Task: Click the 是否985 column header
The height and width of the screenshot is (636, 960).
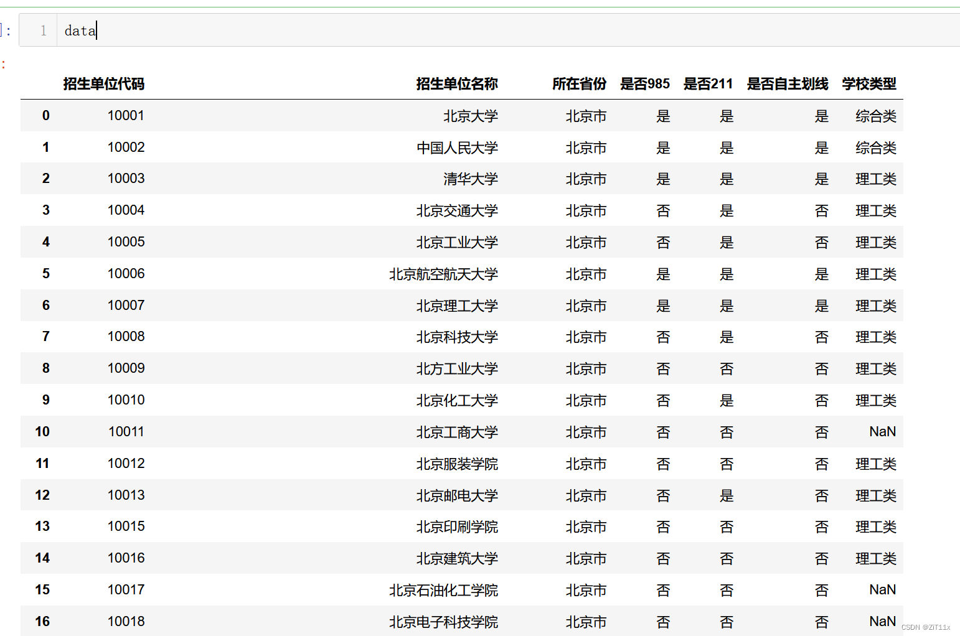Action: pyautogui.click(x=645, y=84)
